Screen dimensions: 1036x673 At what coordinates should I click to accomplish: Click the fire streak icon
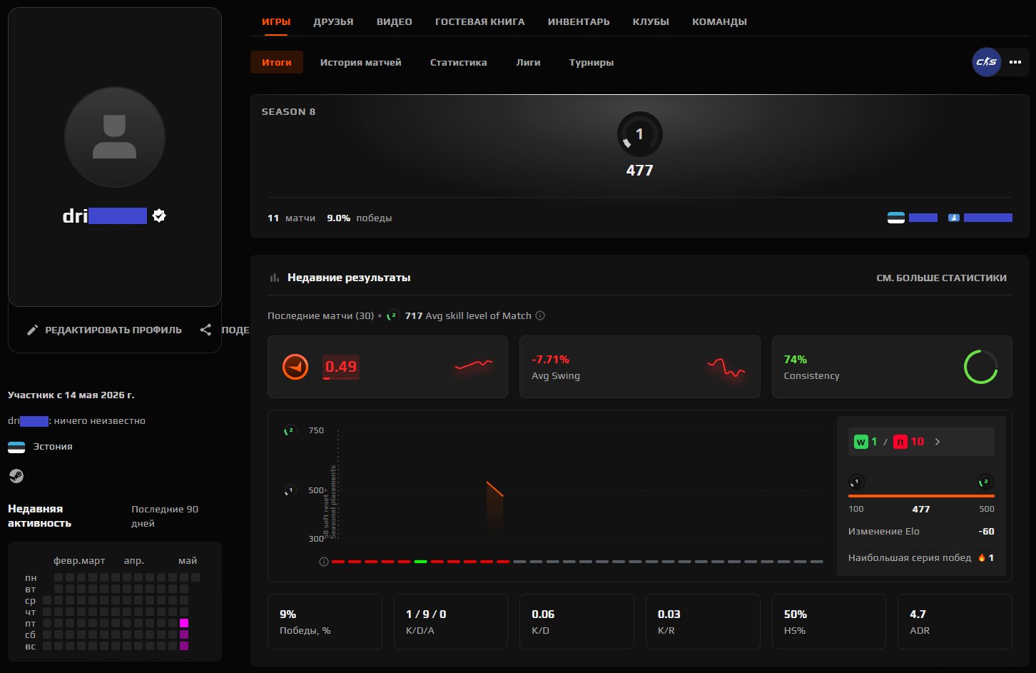click(981, 558)
